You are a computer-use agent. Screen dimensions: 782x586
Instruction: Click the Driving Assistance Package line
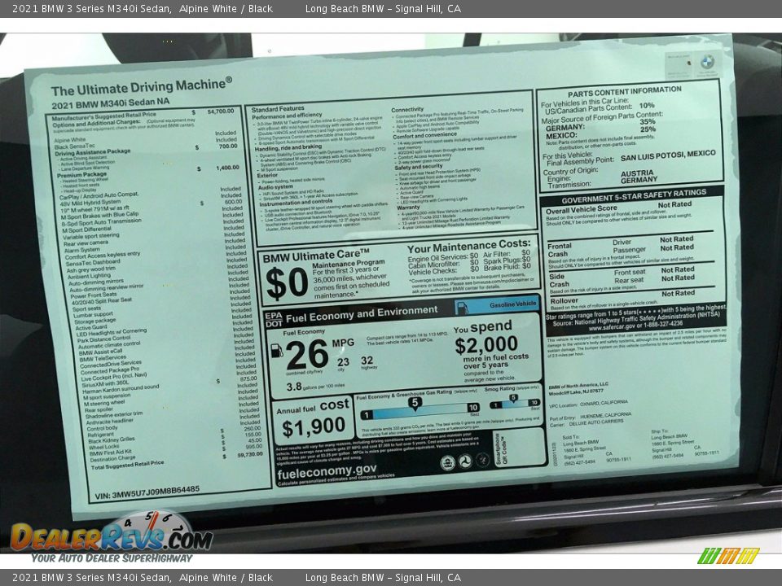92,152
